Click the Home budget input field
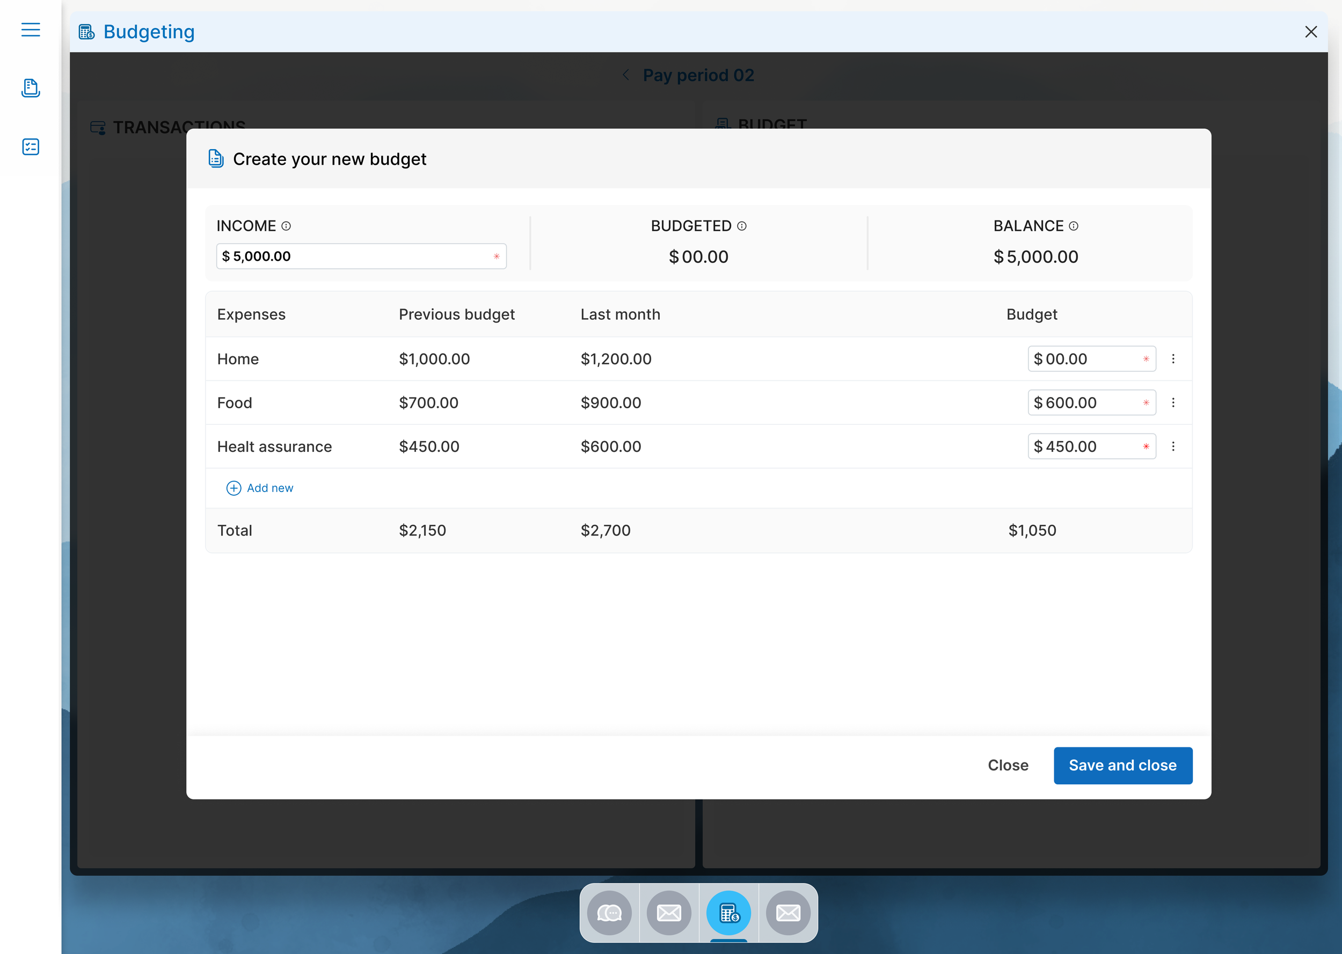The height and width of the screenshot is (954, 1342). 1084,359
